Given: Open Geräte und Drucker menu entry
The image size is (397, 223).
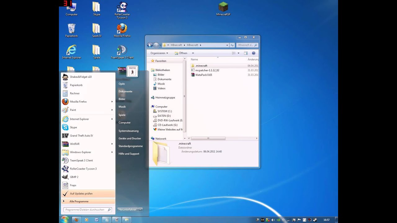Looking at the screenshot, I should pyautogui.click(x=130, y=138).
